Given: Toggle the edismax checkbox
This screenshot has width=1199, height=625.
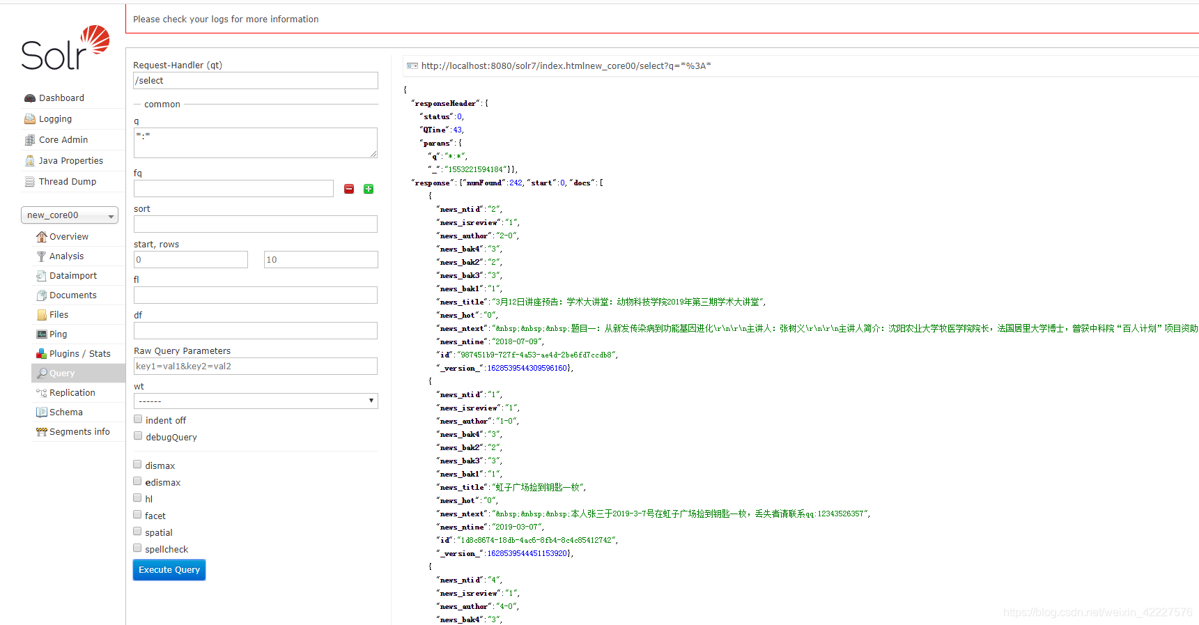Looking at the screenshot, I should [137, 481].
